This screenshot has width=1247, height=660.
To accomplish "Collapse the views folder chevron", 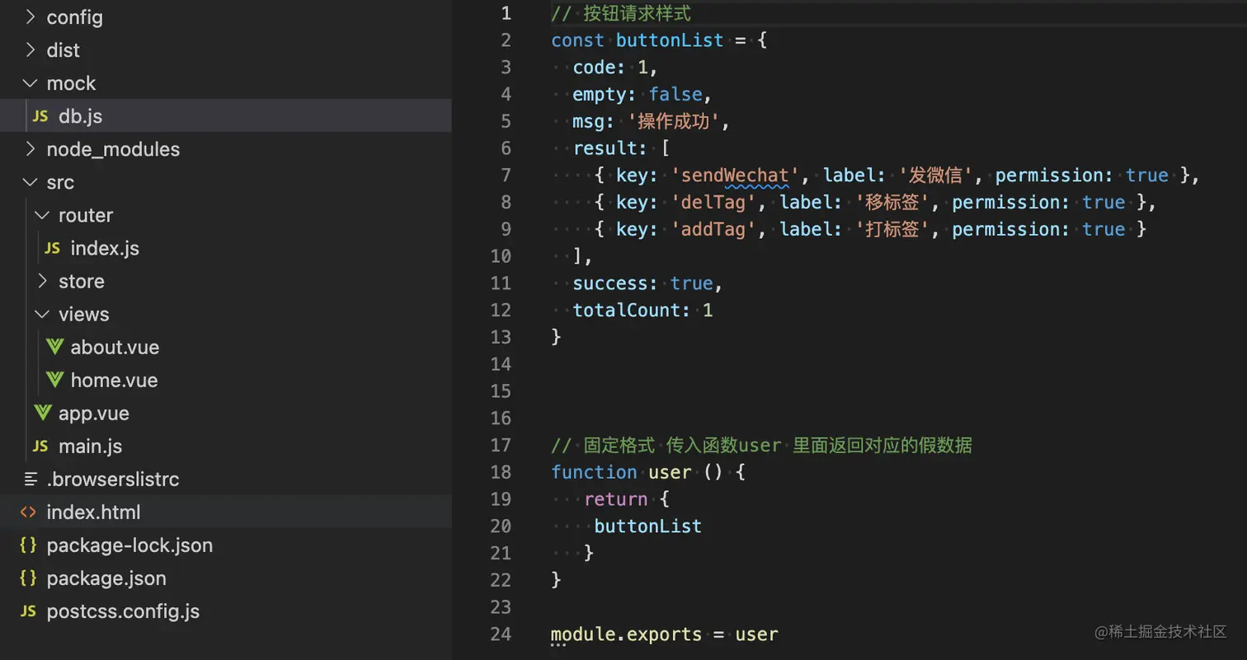I will 42,314.
